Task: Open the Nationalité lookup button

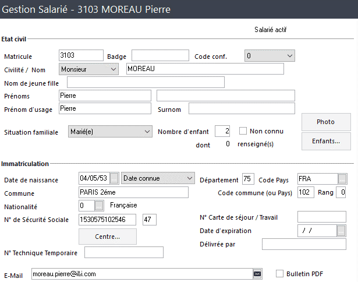Action: tap(99, 206)
